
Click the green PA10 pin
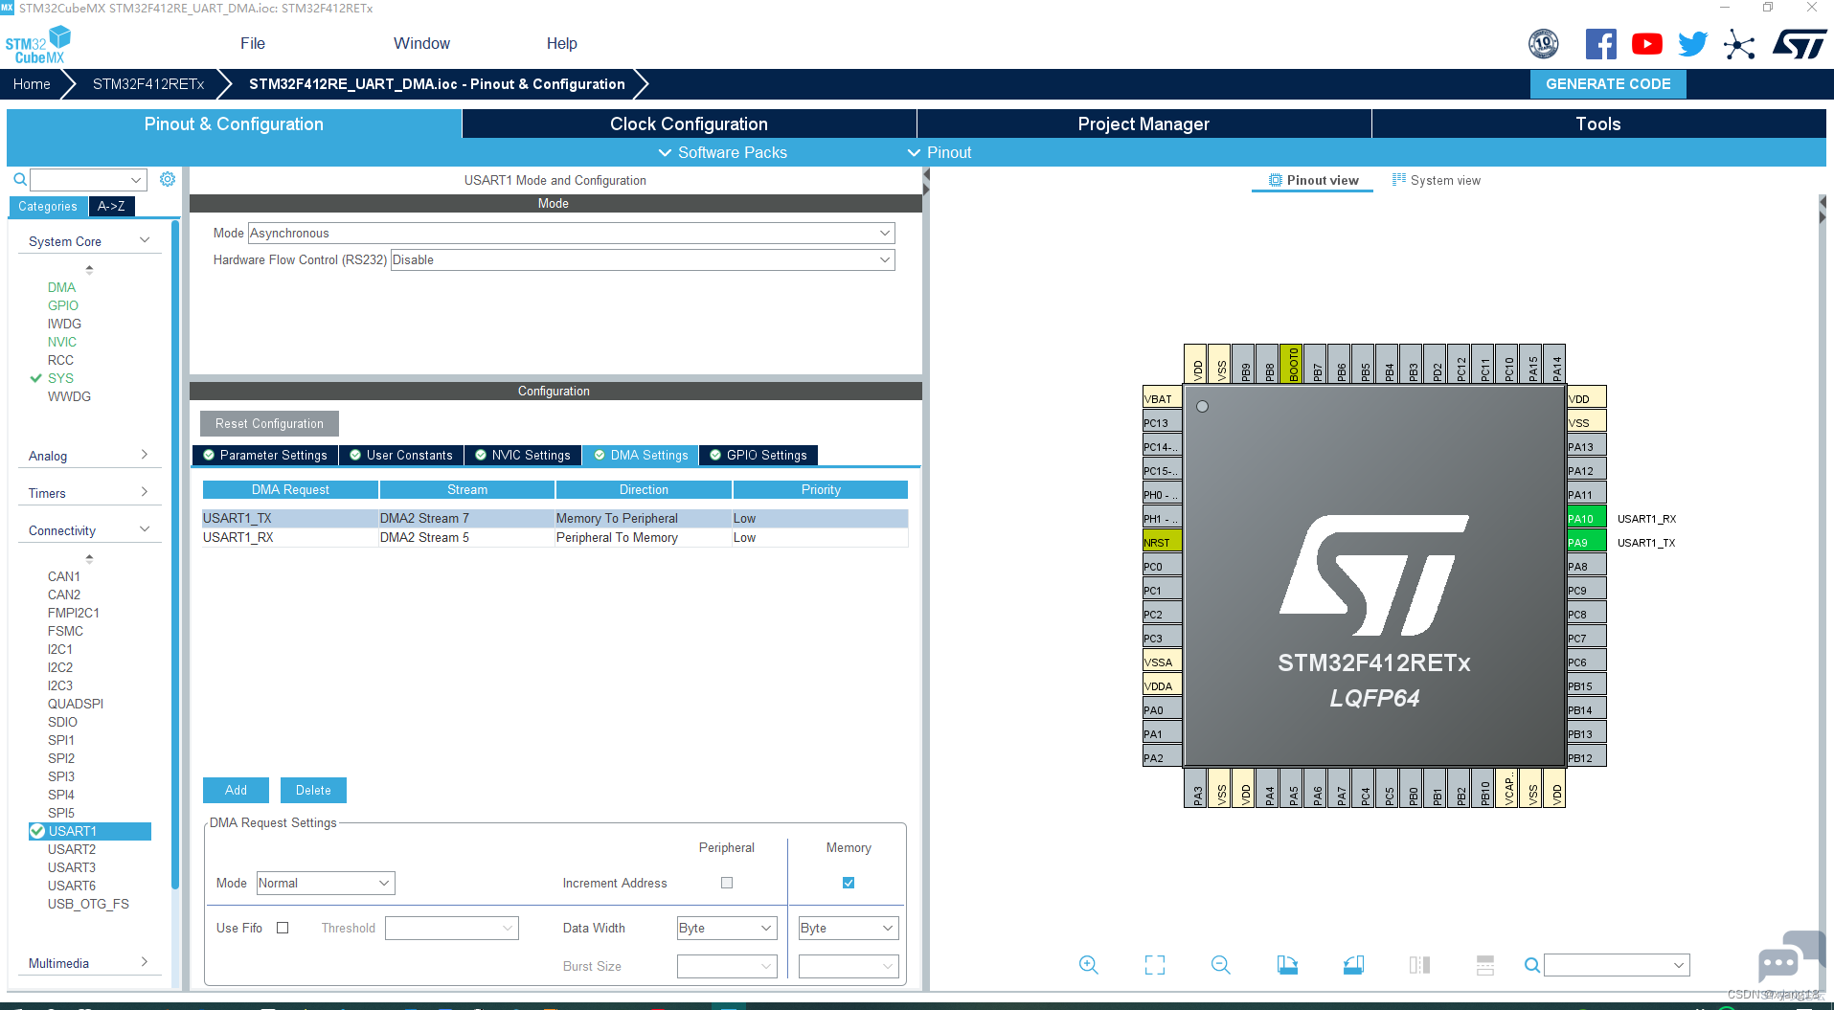(x=1586, y=518)
